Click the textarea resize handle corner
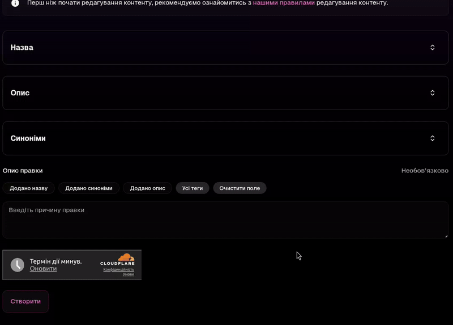 [x=446, y=236]
